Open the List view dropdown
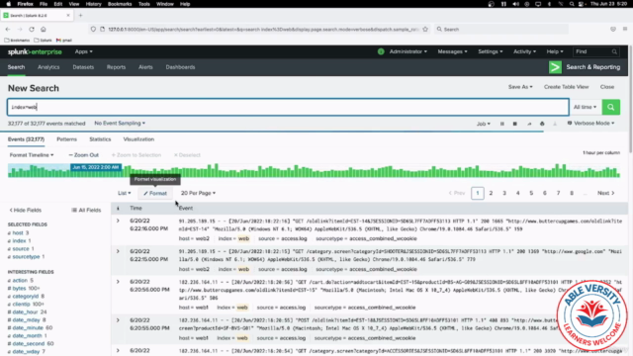The height and width of the screenshot is (356, 633). click(x=124, y=193)
